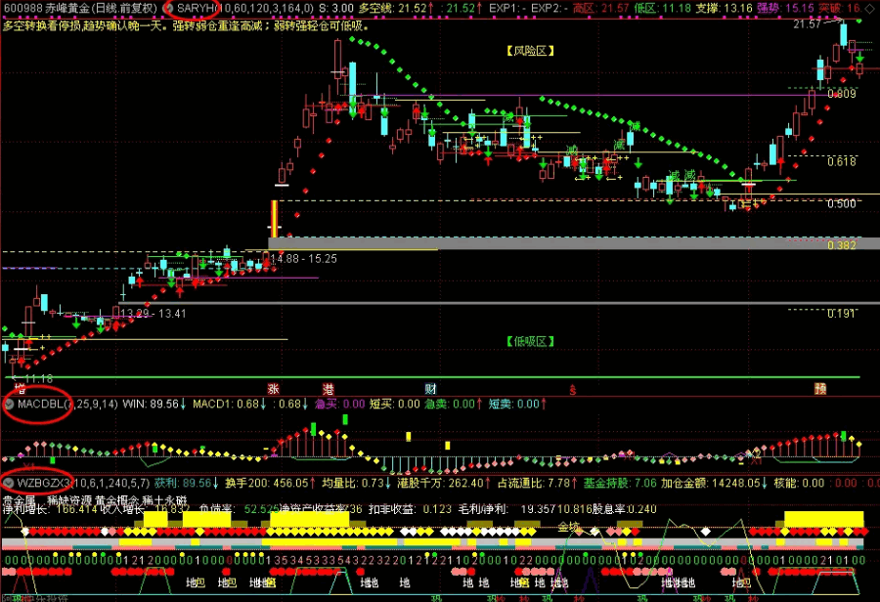
Task: Open the WZBGZX3 indicator dropdown arrow icon
Action: coord(9,483)
